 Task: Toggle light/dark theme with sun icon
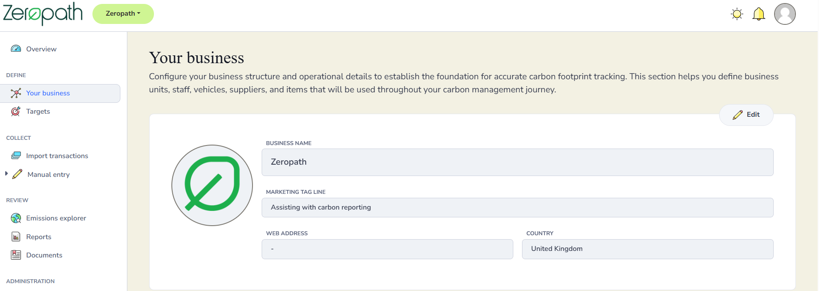click(737, 14)
